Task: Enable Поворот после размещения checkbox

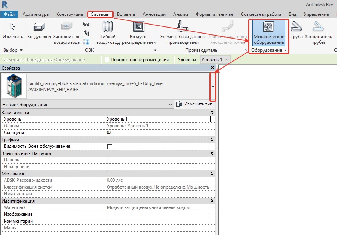Action: (107, 60)
